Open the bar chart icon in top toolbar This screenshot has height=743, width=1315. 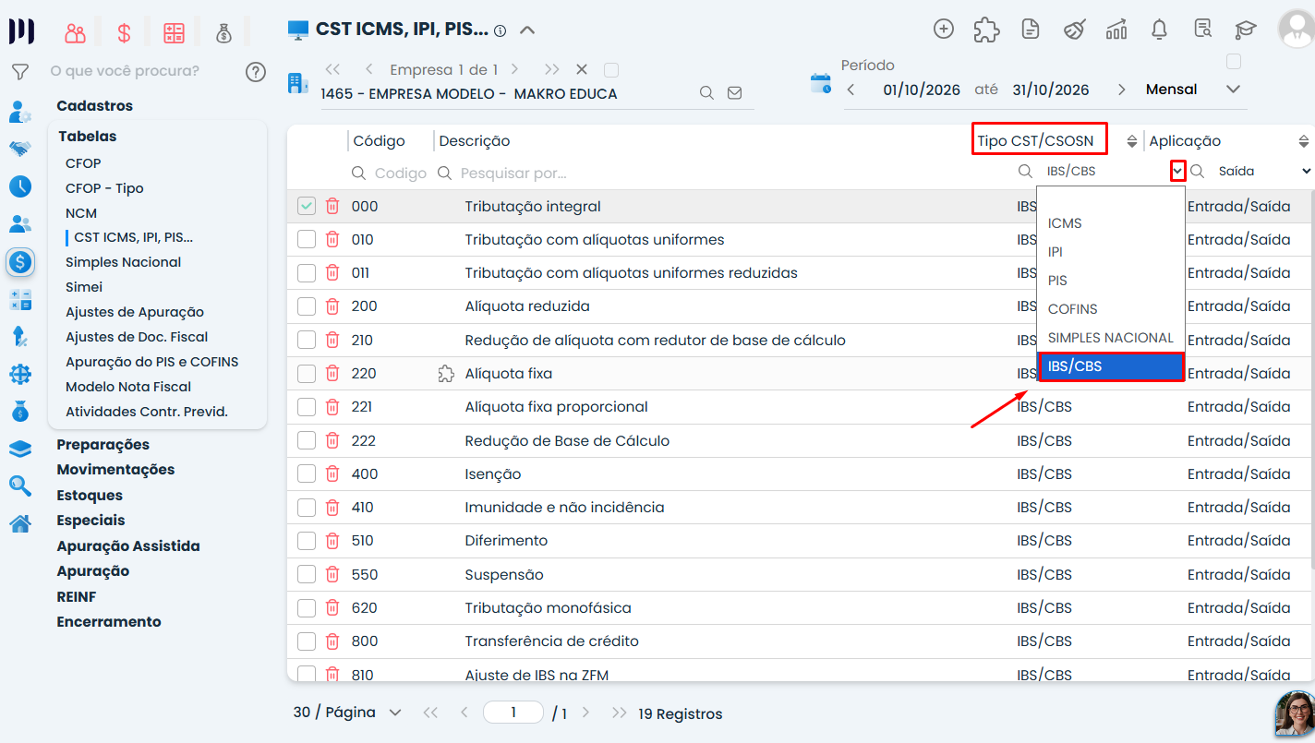point(1116,29)
